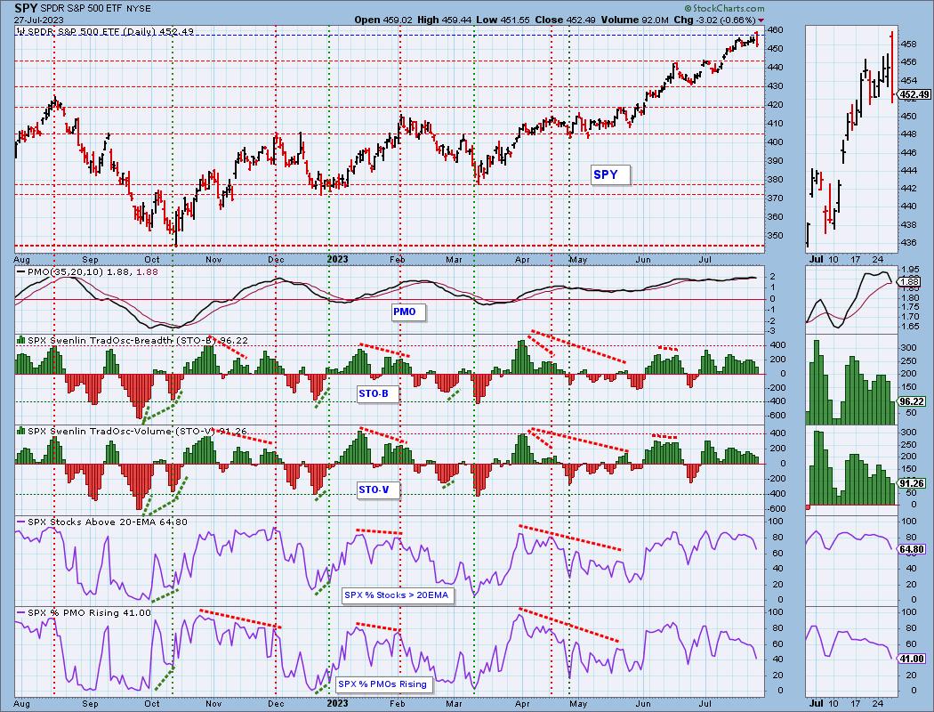This screenshot has width=934, height=712.
Task: Click the 350 price axis label
Action: coord(775,235)
